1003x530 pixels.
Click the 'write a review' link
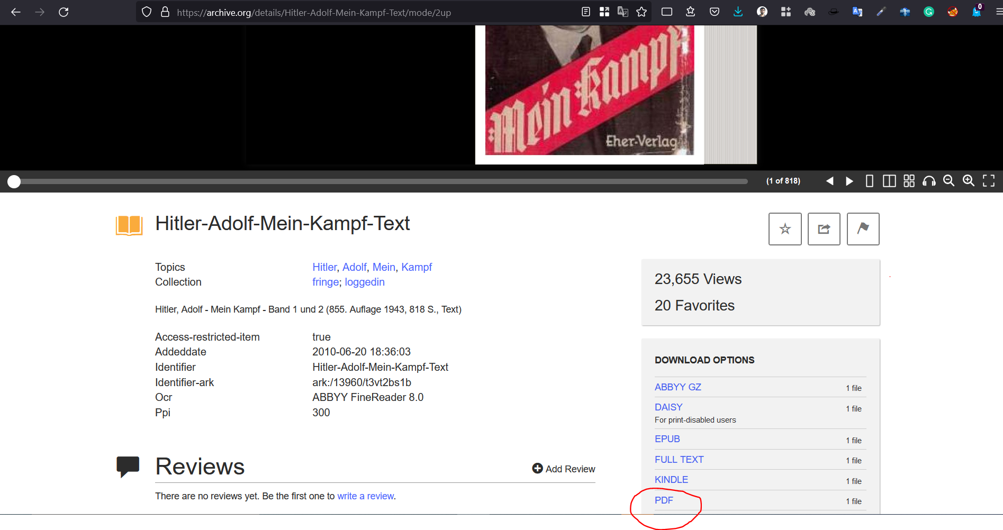pyautogui.click(x=366, y=496)
